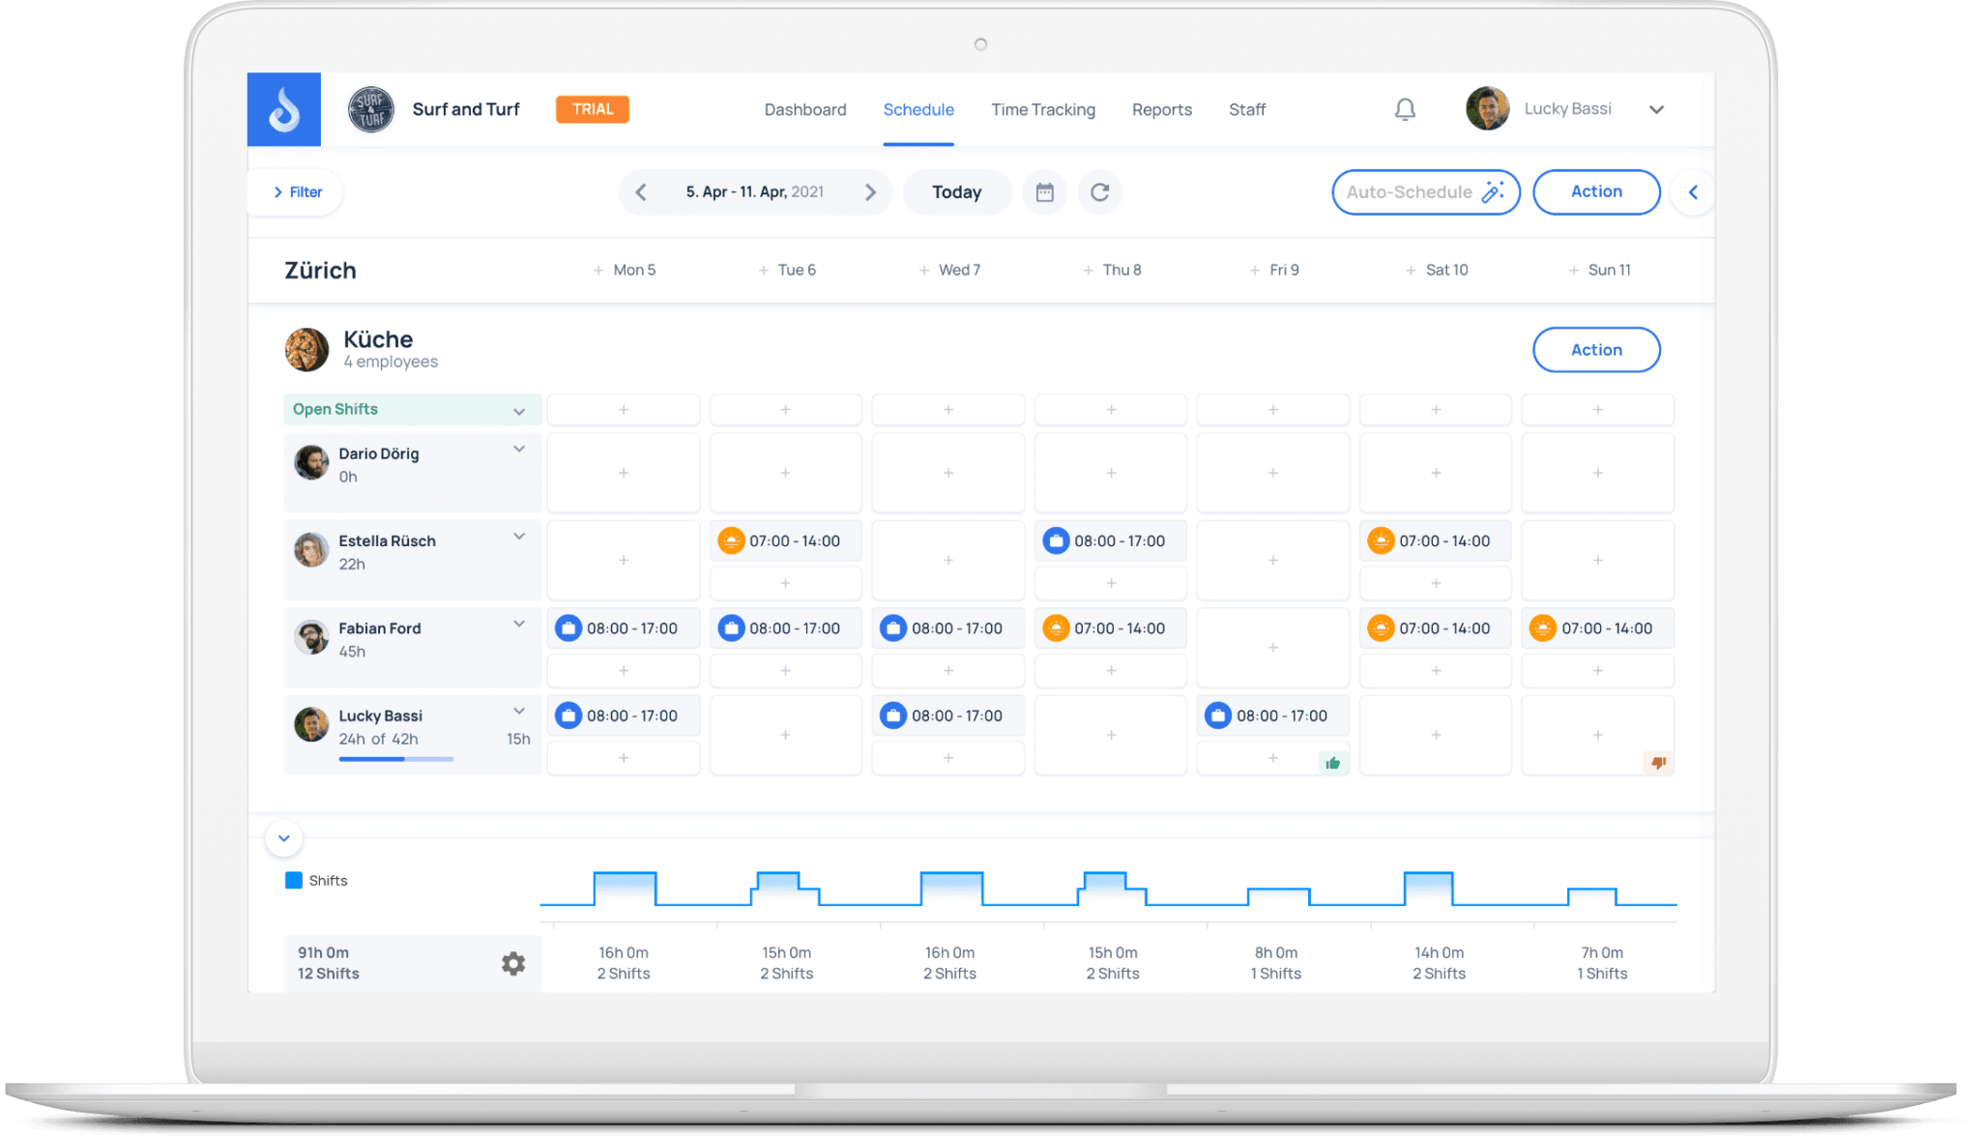Open settings gear in totals row

coord(513,963)
